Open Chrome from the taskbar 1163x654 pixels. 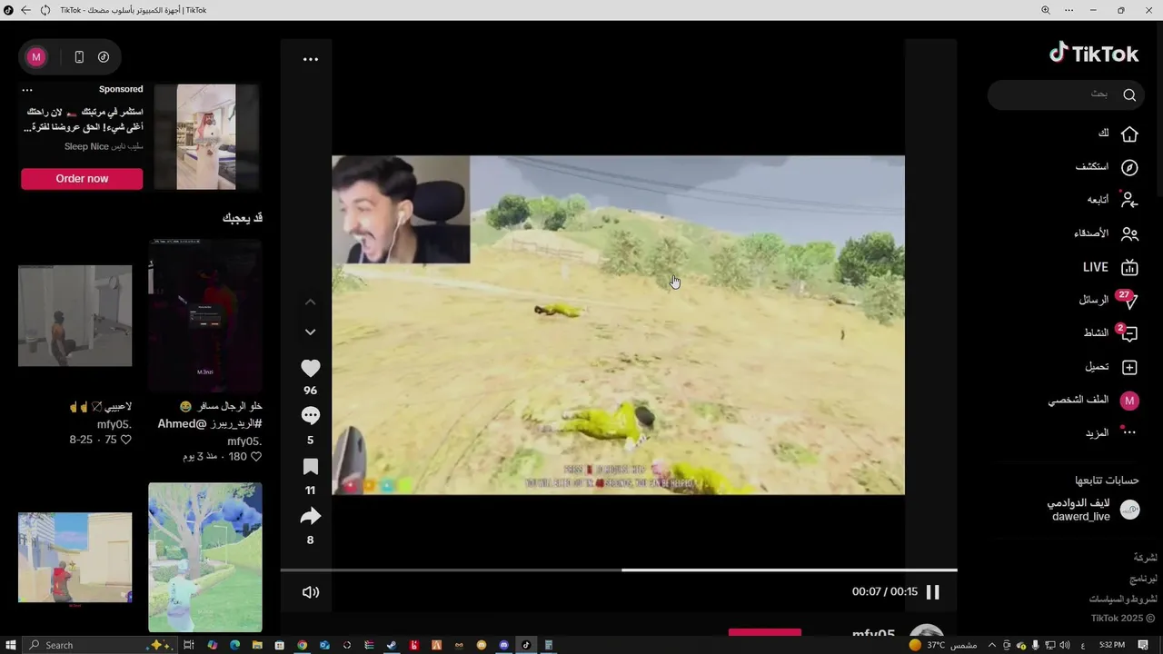point(303,645)
